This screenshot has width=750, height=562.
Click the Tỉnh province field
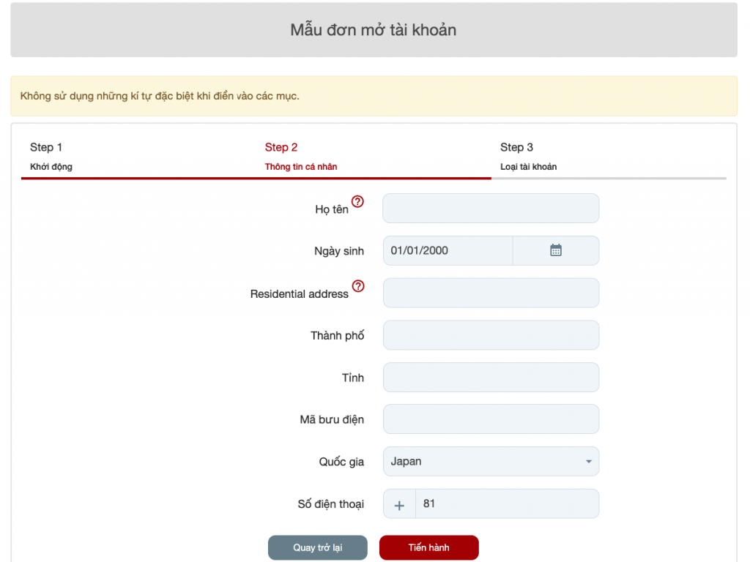[491, 377]
